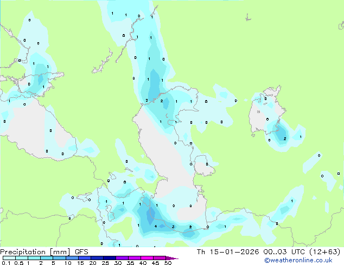
Task: Click the '10' legend label
Action: [68, 263]
